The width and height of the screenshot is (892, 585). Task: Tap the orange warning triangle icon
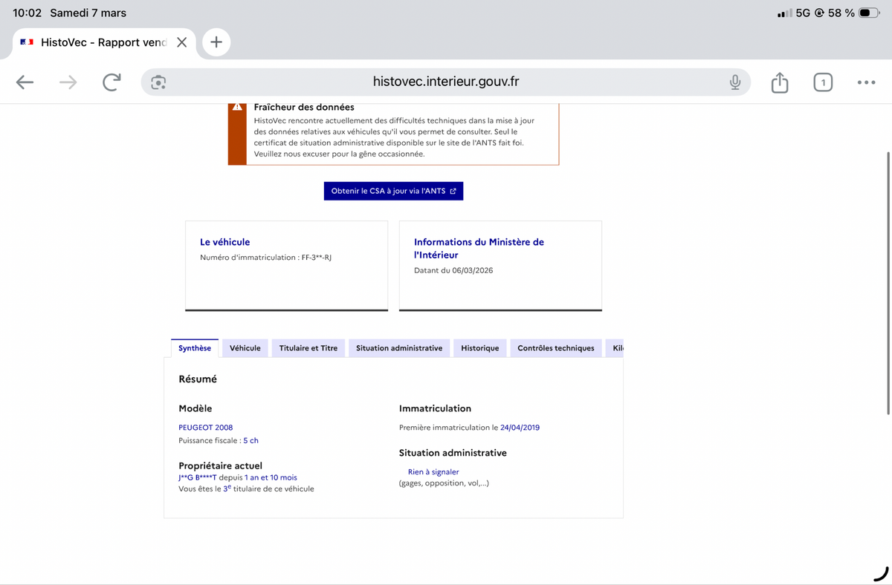tap(237, 107)
